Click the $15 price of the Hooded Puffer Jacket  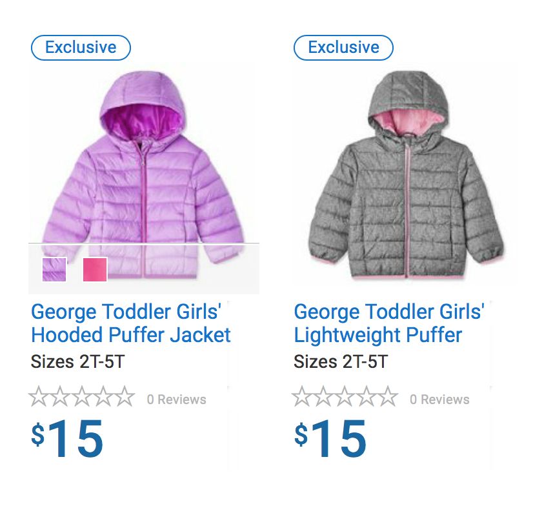pos(68,439)
